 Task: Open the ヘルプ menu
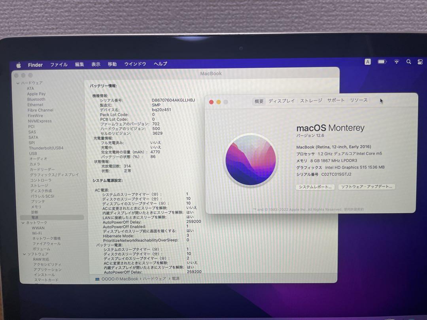click(161, 64)
